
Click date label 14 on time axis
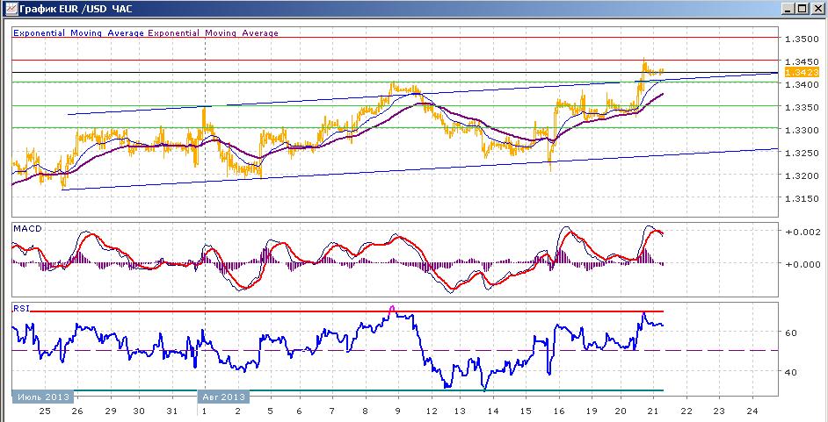[492, 411]
